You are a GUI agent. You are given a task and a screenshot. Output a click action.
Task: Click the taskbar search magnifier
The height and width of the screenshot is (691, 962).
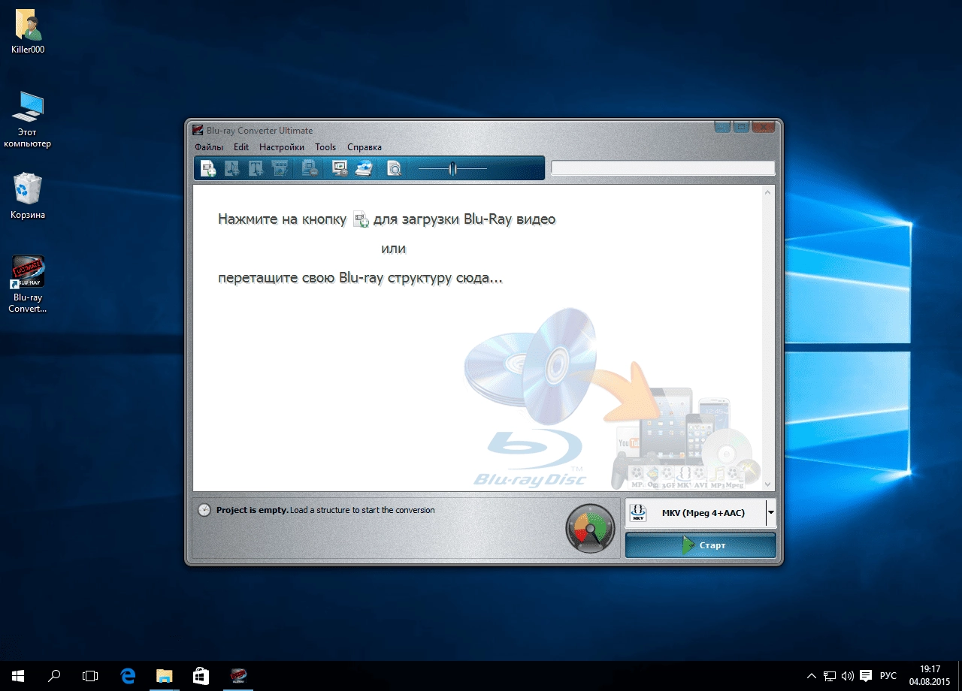[54, 676]
